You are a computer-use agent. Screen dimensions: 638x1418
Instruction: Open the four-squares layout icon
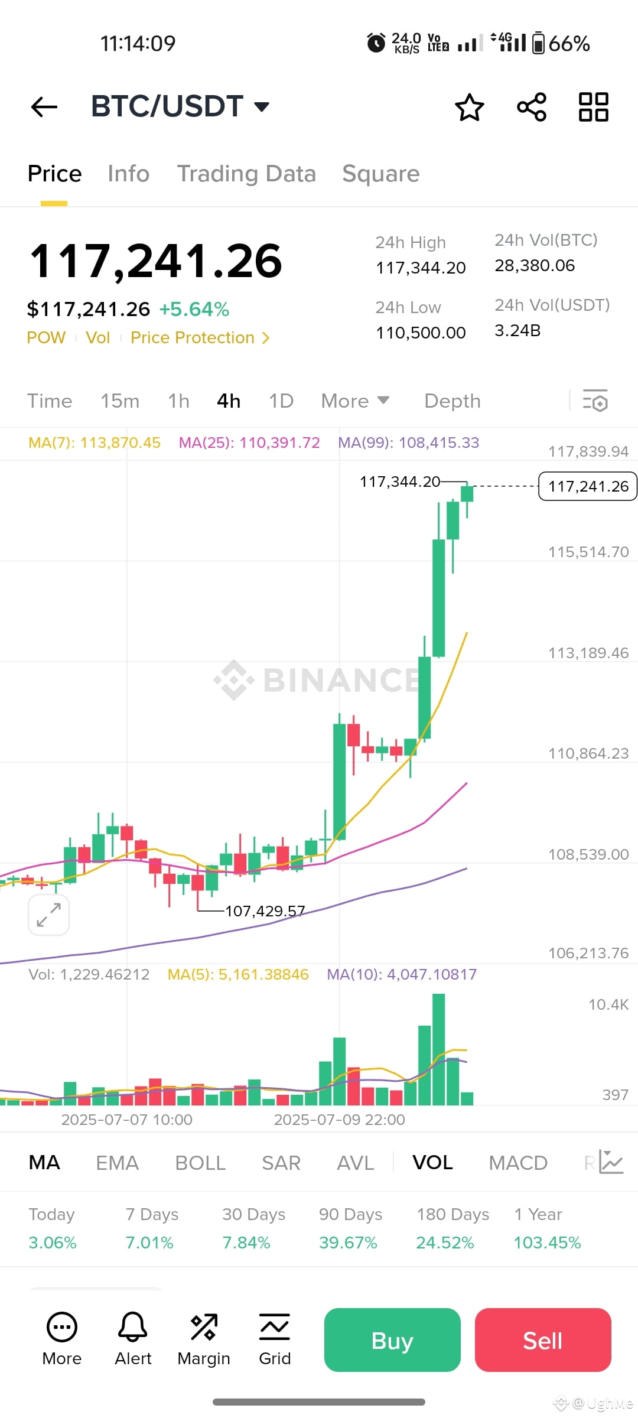pos(594,107)
